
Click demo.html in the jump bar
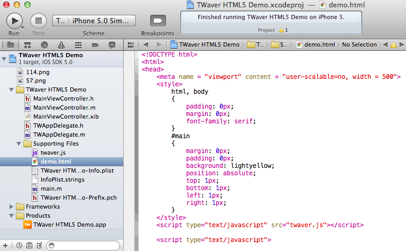pos(316,44)
